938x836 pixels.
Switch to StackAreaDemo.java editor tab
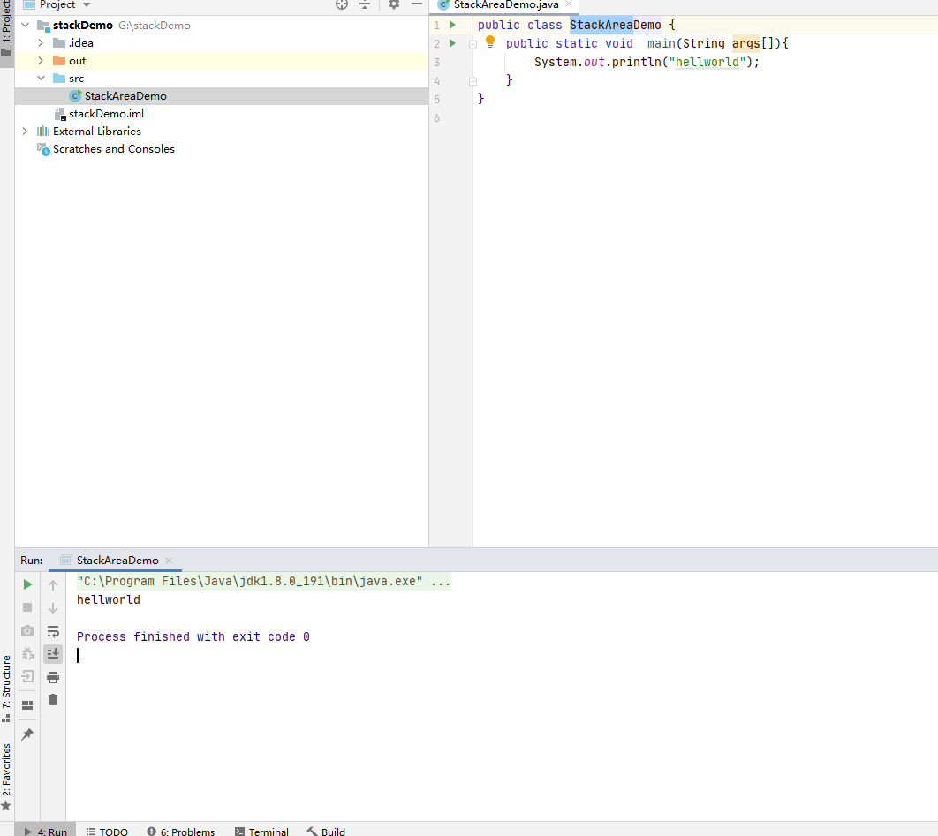(x=506, y=4)
